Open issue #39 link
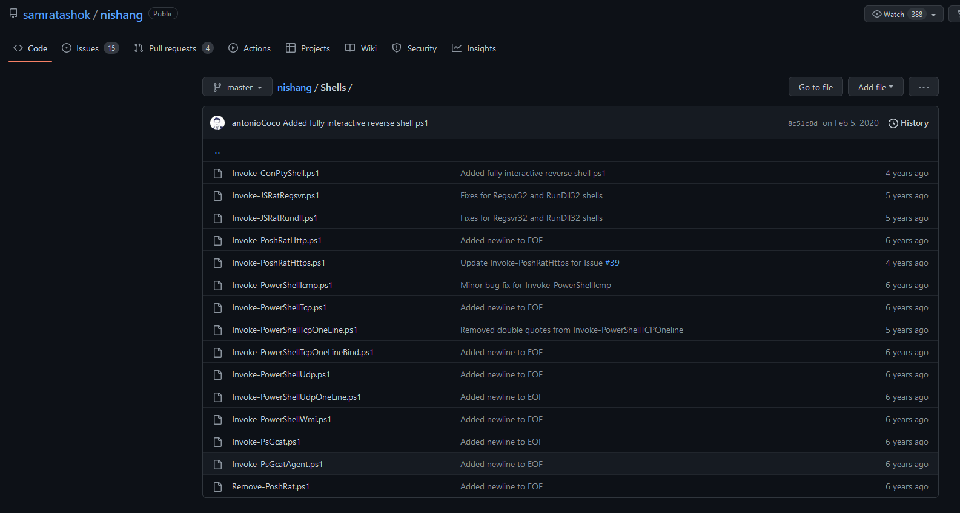Screen dimensions: 960x513 [612, 263]
